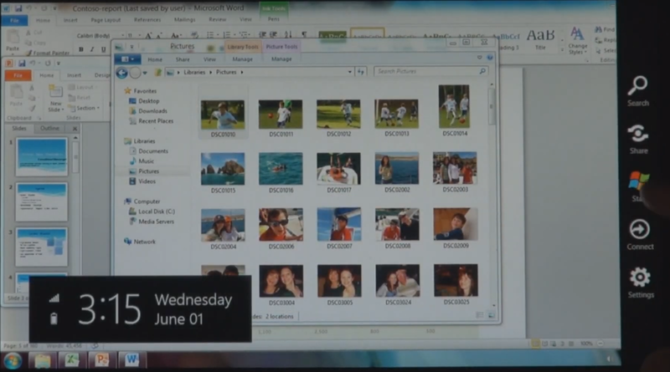The image size is (670, 372).
Task: Open the PowerPoint File tab
Action: (x=18, y=75)
